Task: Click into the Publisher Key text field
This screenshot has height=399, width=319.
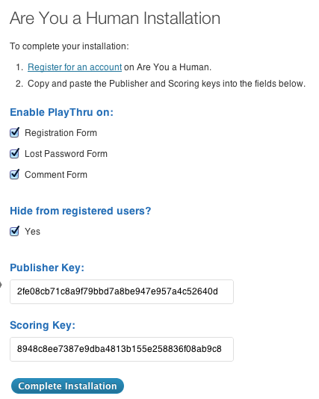Action: pyautogui.click(x=122, y=291)
